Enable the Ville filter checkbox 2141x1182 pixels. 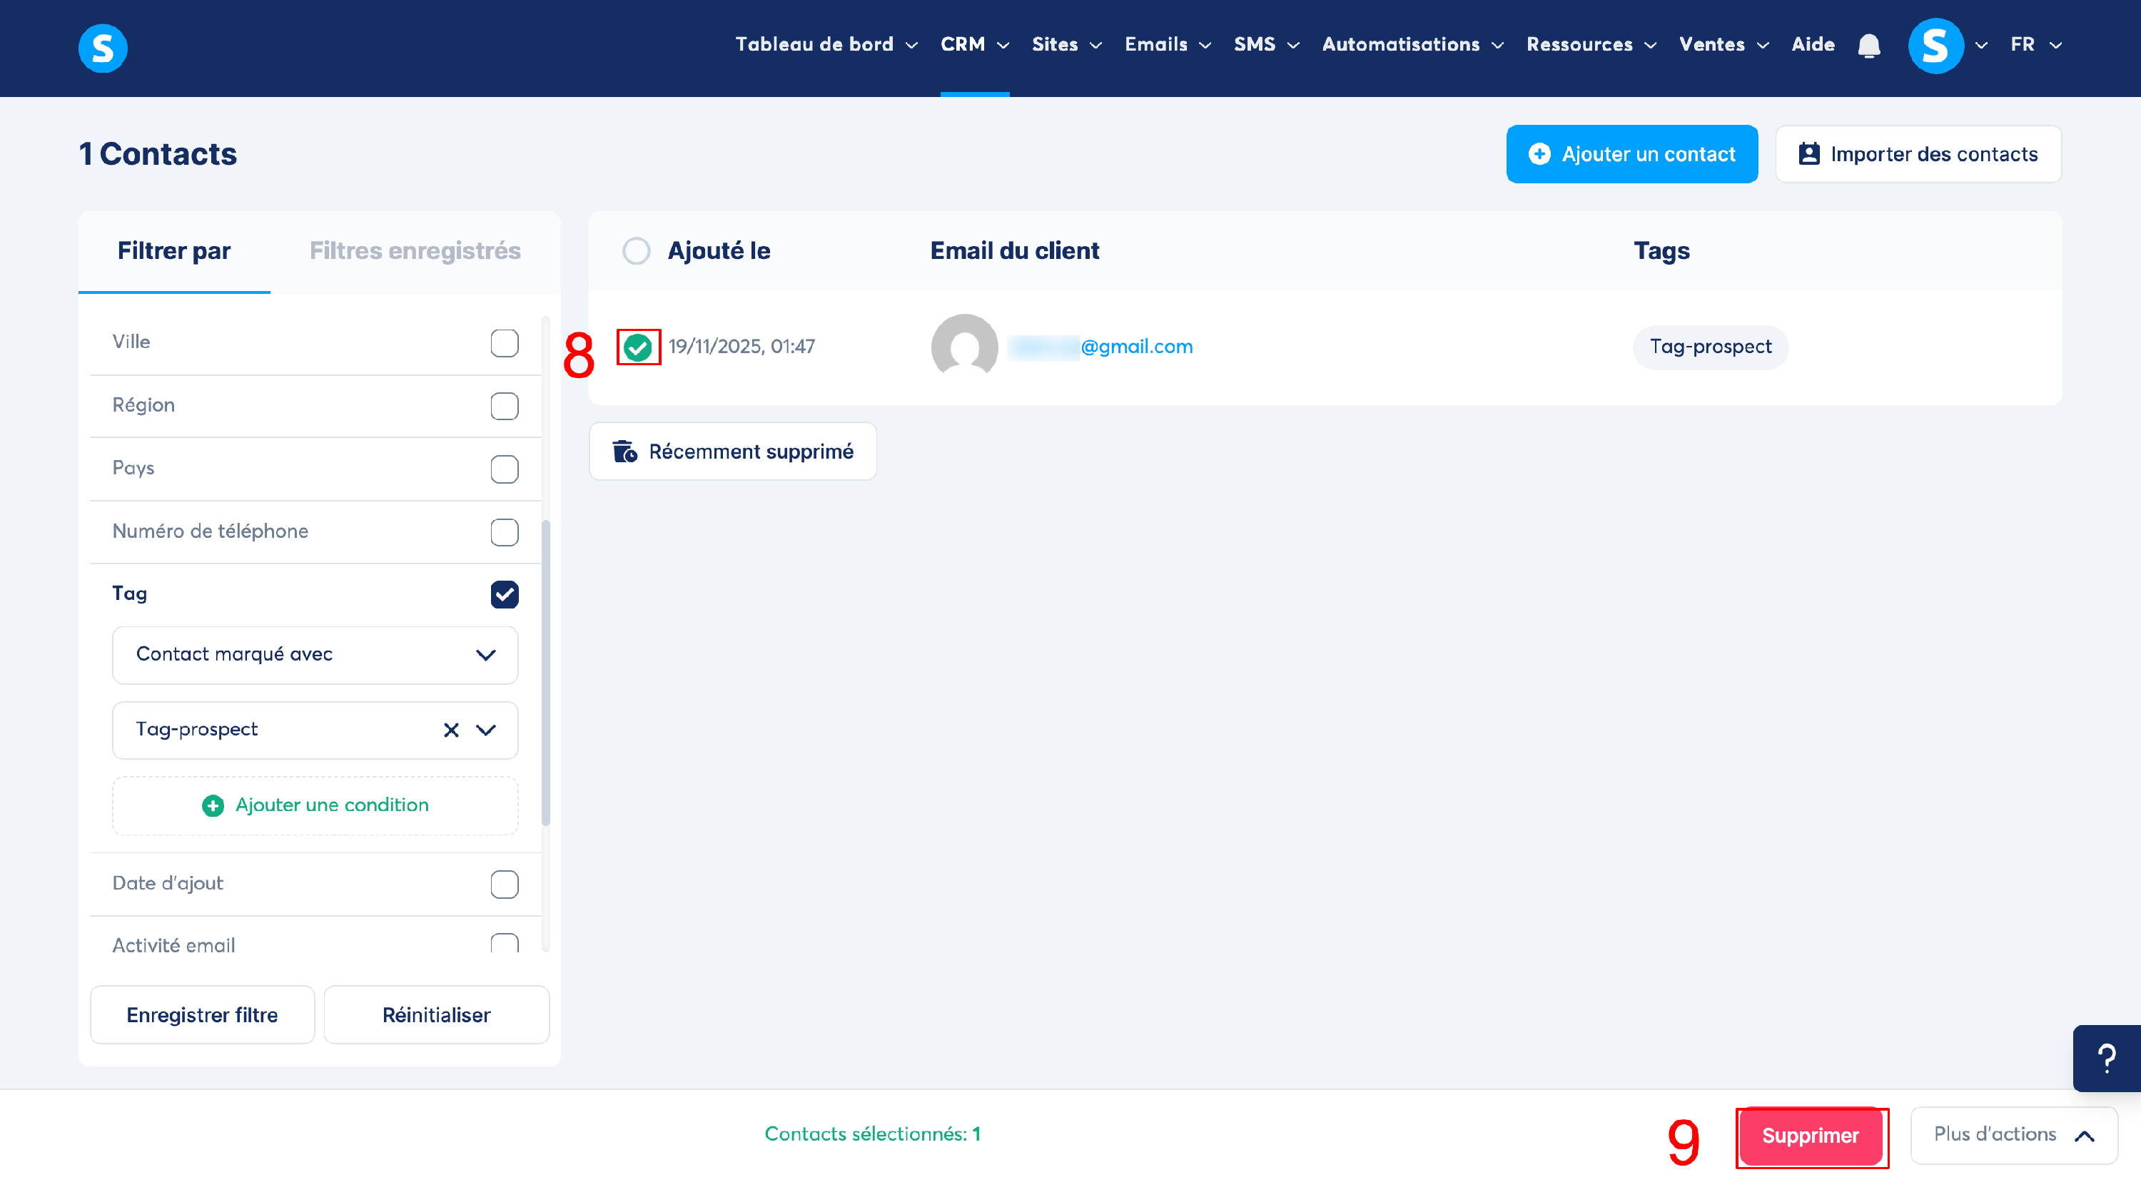click(504, 342)
